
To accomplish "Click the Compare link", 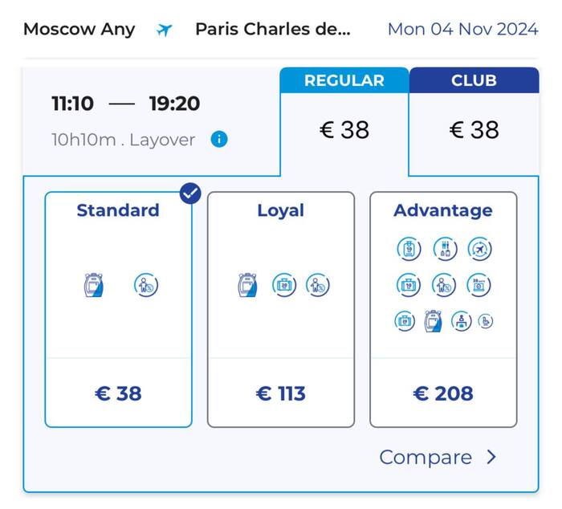I will coord(426,457).
